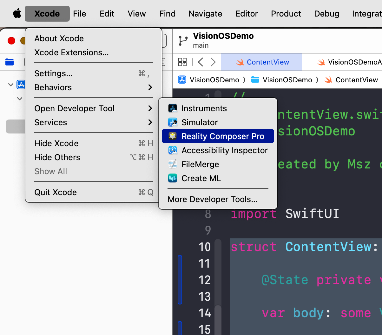The height and width of the screenshot is (335, 382).
Task: Open the Edit menu
Action: coord(107,14)
